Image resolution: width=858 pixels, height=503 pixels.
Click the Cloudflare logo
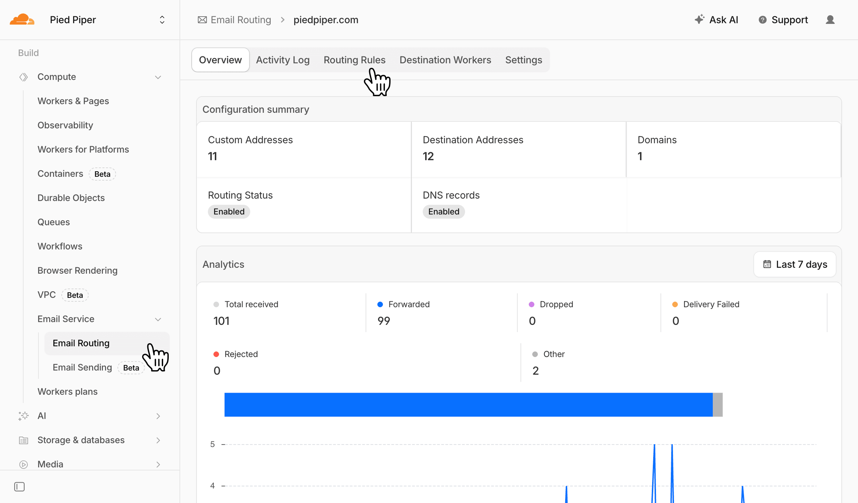click(x=22, y=19)
